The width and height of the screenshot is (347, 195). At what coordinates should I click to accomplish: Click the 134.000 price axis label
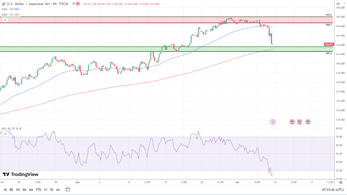click(x=340, y=120)
